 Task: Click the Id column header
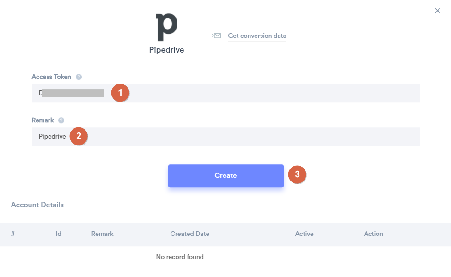point(58,234)
